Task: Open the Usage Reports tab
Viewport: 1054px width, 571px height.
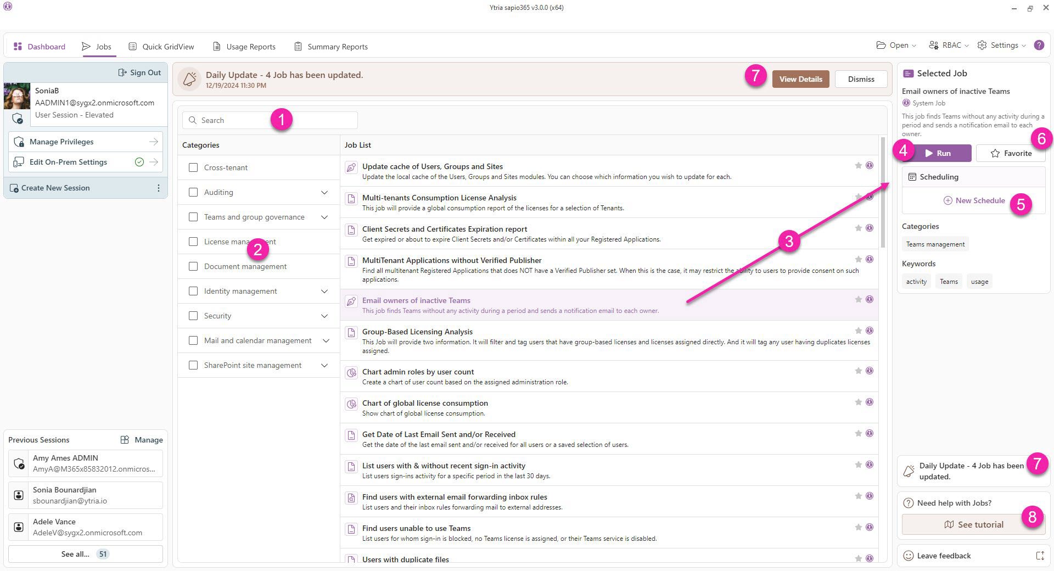Action: click(244, 47)
